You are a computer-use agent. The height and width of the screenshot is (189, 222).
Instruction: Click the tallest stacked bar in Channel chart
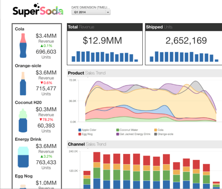pyautogui.click(x=97, y=170)
